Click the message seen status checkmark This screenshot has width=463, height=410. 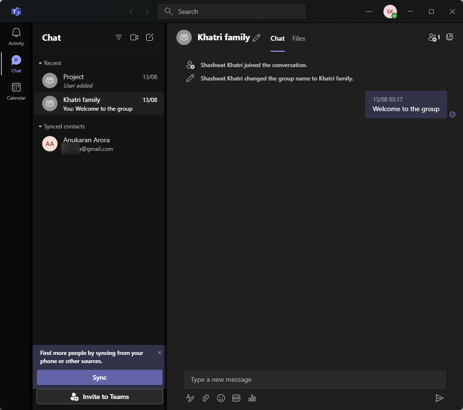coord(452,114)
